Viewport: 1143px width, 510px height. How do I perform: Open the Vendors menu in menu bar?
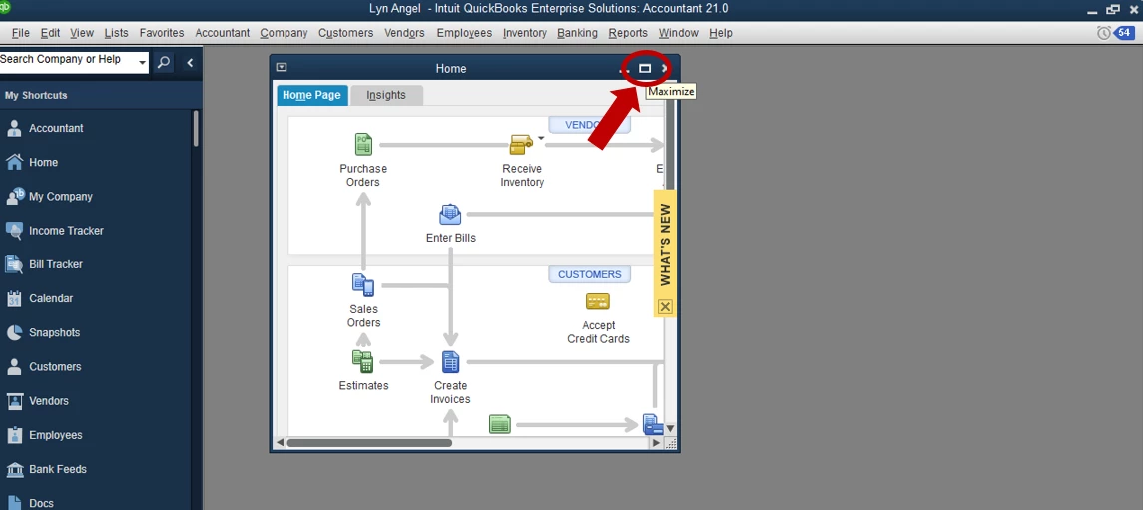coord(405,33)
